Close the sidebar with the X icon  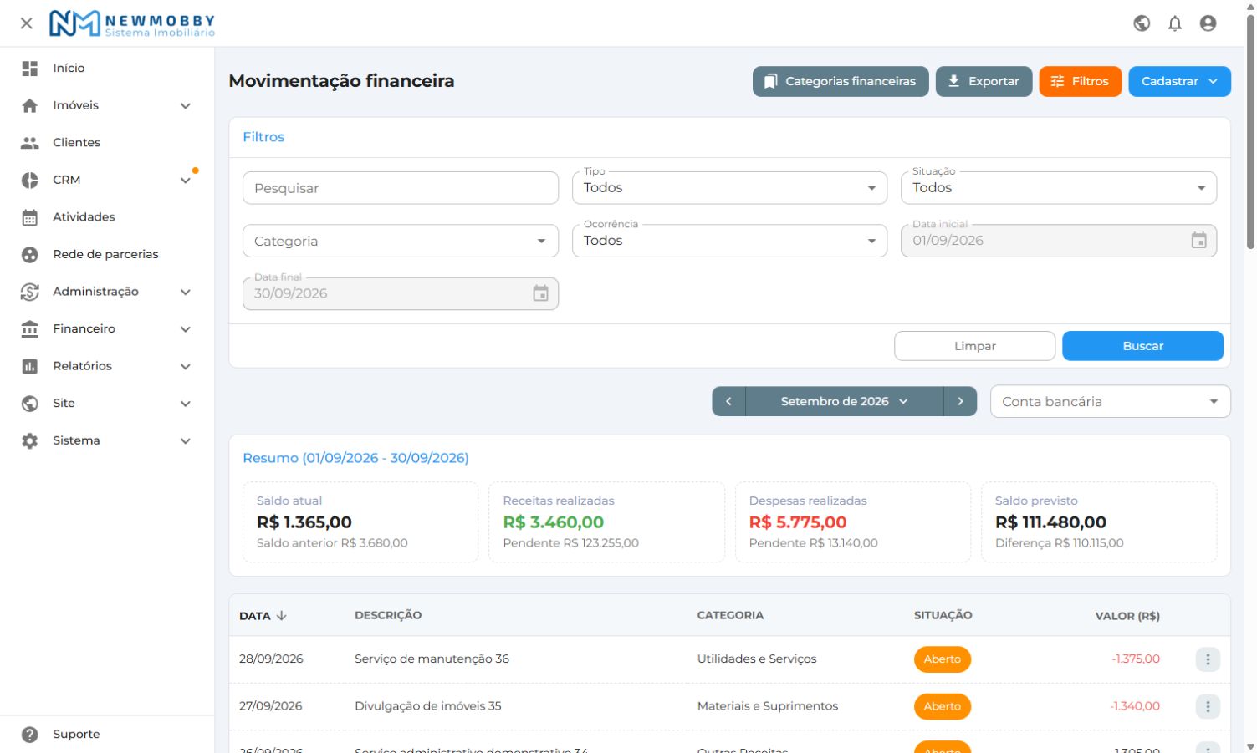pyautogui.click(x=27, y=23)
